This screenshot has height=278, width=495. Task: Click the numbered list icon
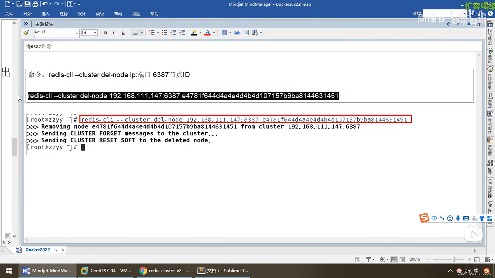pyautogui.click(x=152, y=33)
